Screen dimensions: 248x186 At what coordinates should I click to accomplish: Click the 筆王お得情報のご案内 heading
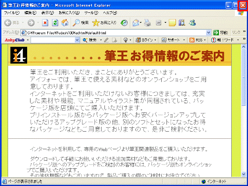[x=164, y=56]
